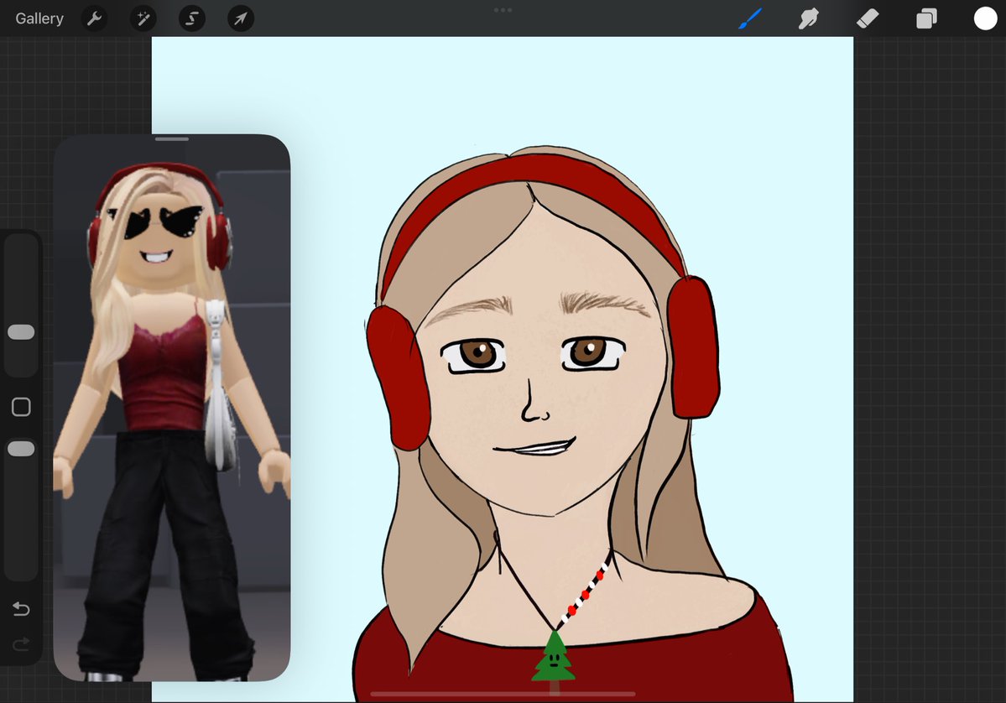The height and width of the screenshot is (703, 1006).
Task: Open the Layers panel
Action: click(926, 18)
